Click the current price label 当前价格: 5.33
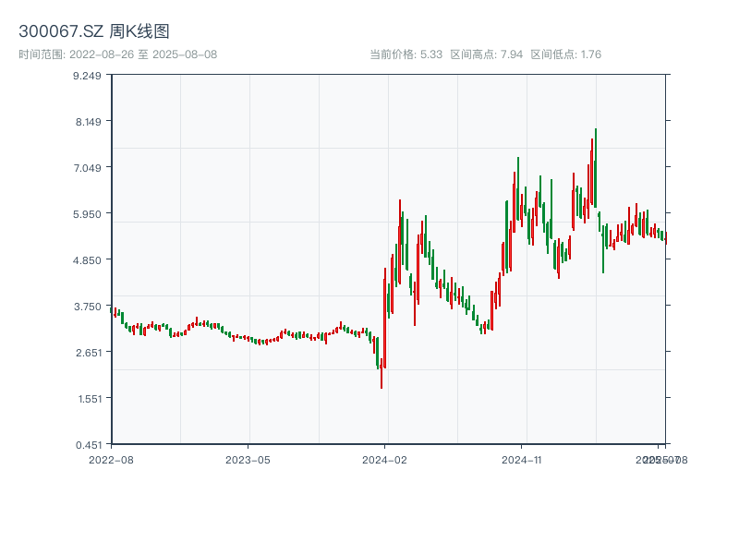This screenshot has width=739, height=554. pyautogui.click(x=406, y=54)
